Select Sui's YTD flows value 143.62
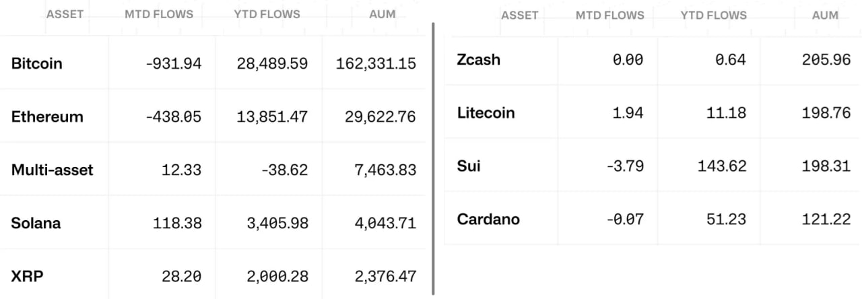The image size is (862, 299). (721, 166)
